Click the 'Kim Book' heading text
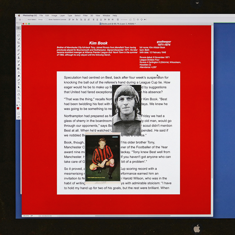The height and width of the screenshot is (235, 235). click(x=98, y=43)
